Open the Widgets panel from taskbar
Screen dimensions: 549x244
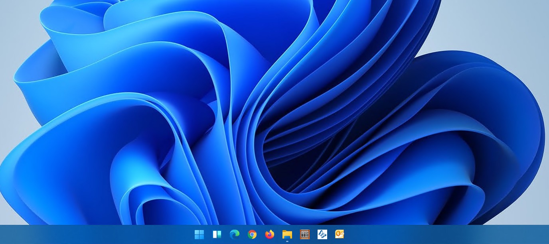coord(217,234)
